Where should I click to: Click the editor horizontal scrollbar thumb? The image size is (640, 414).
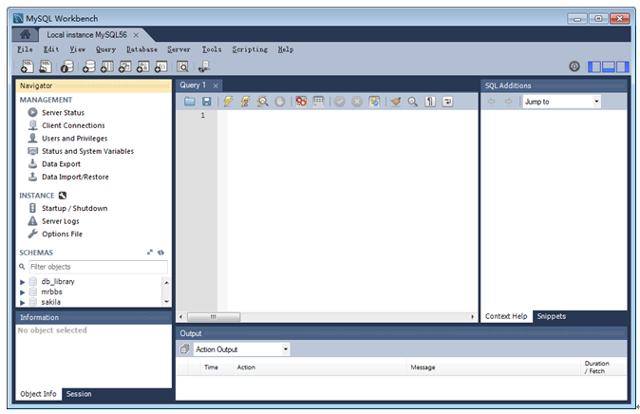point(214,317)
